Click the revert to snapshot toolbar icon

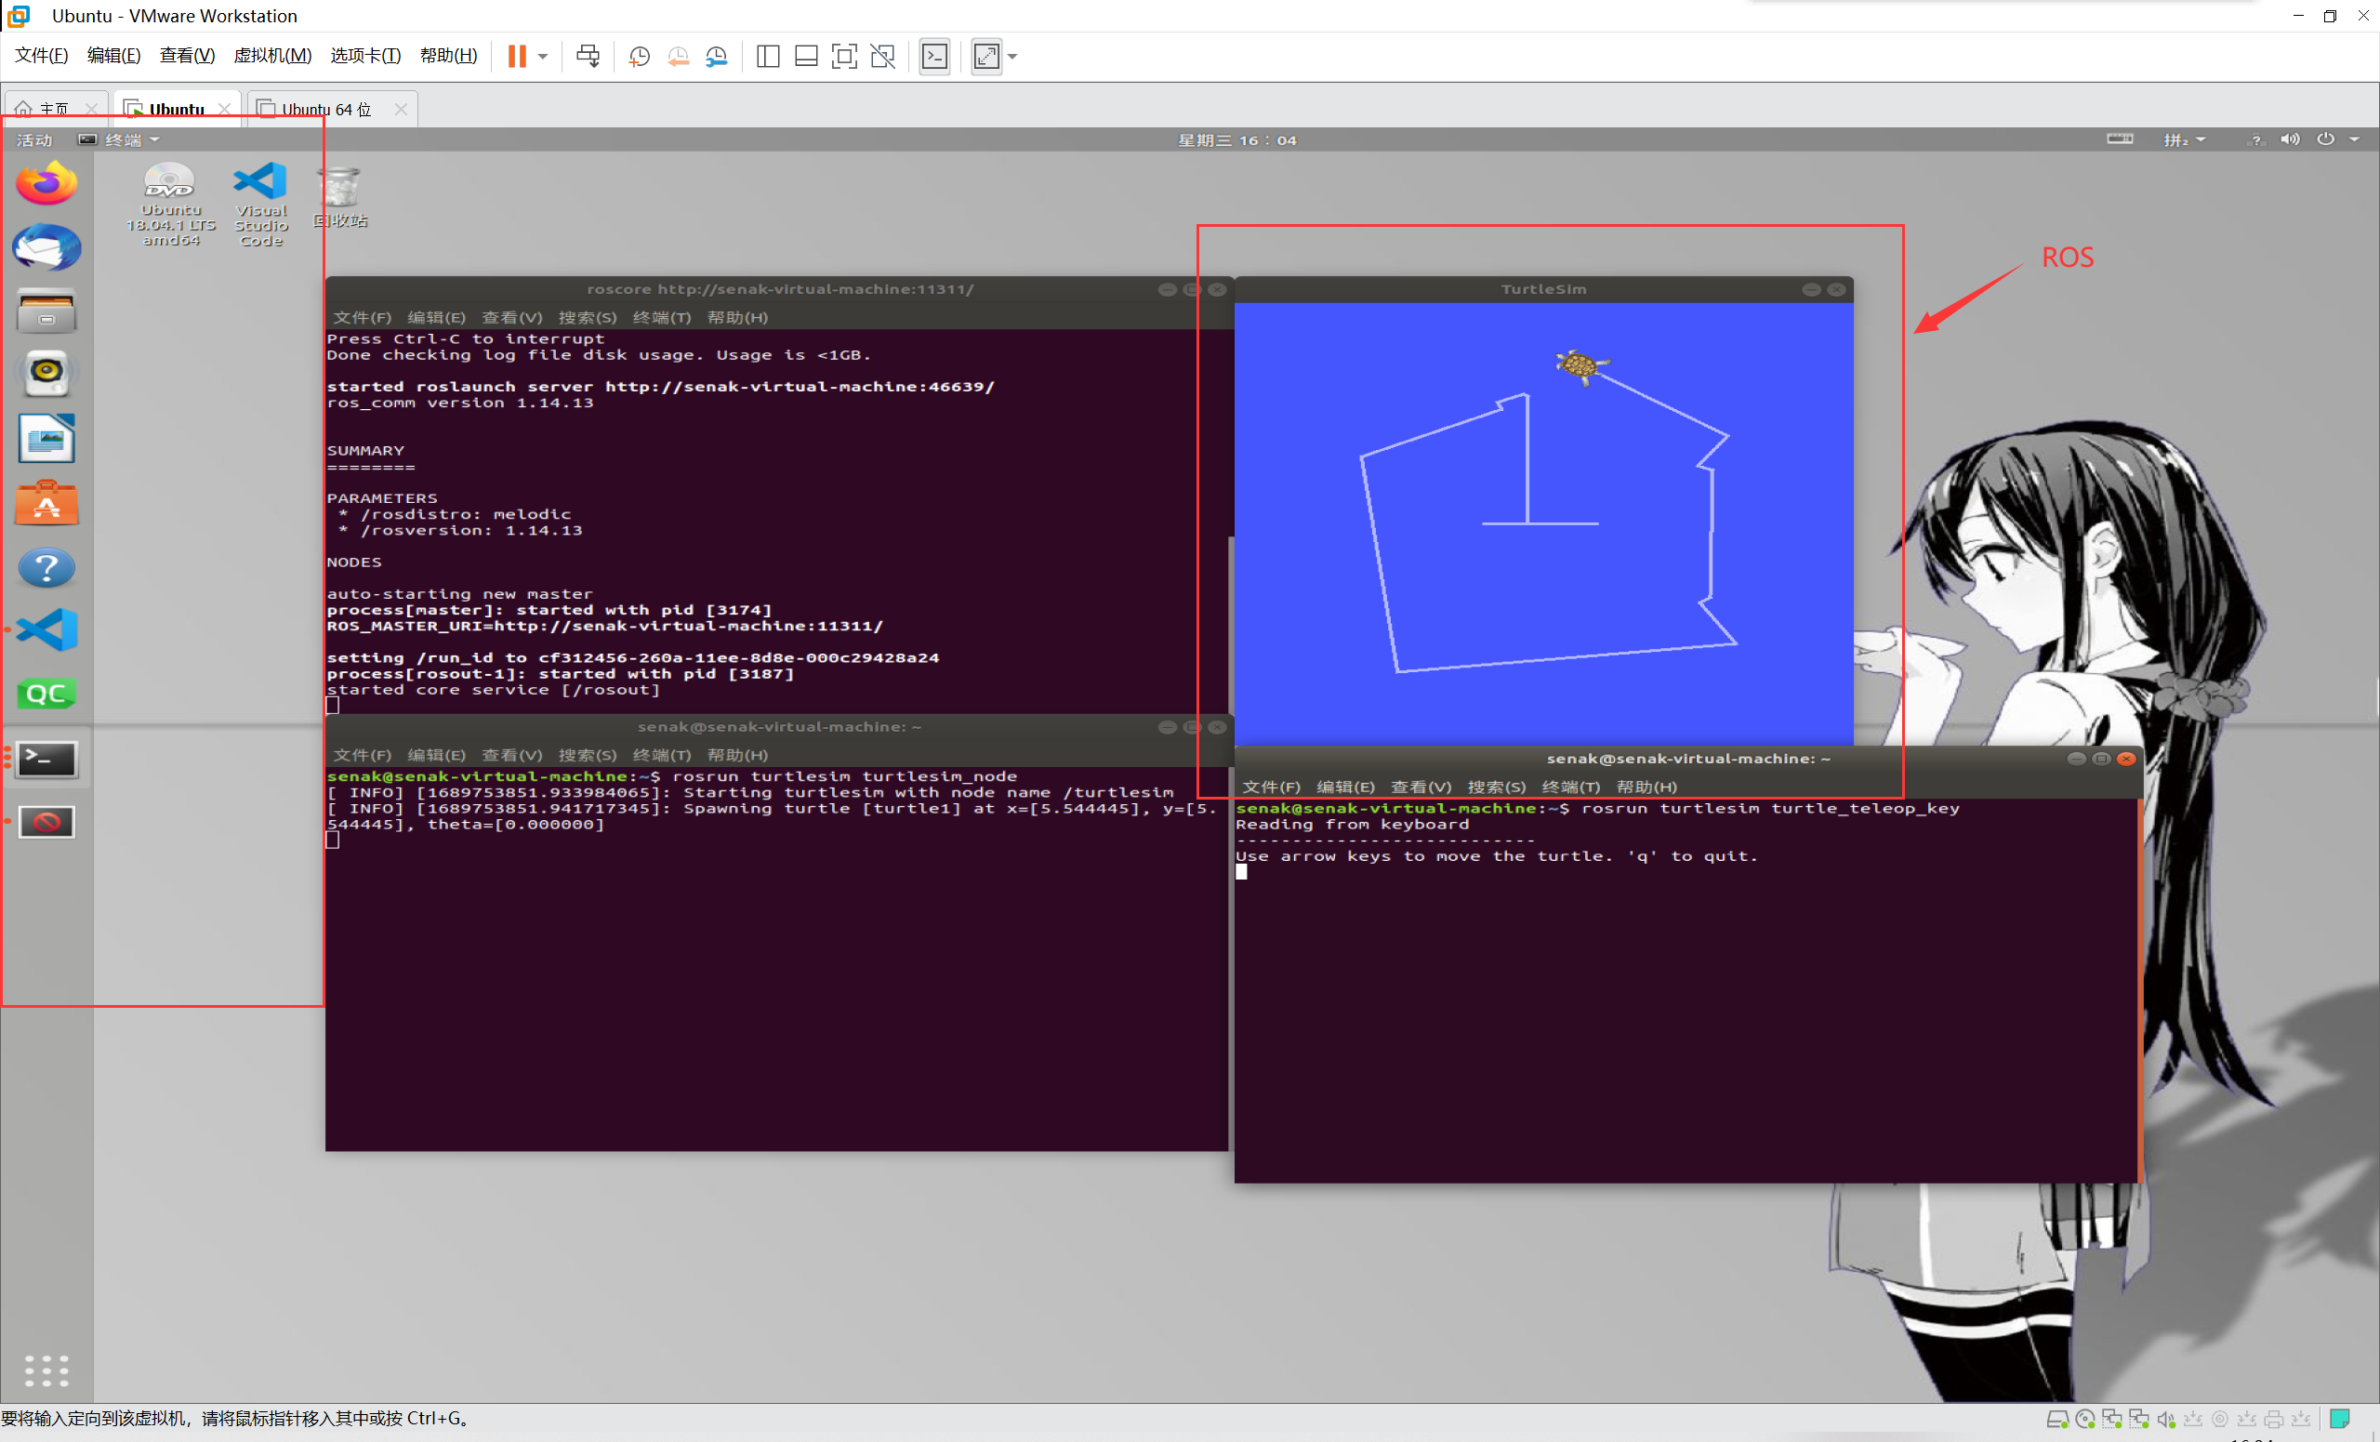click(x=678, y=56)
